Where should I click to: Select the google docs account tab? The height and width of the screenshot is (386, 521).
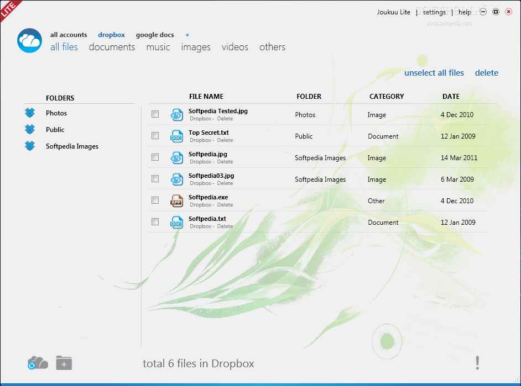click(155, 35)
